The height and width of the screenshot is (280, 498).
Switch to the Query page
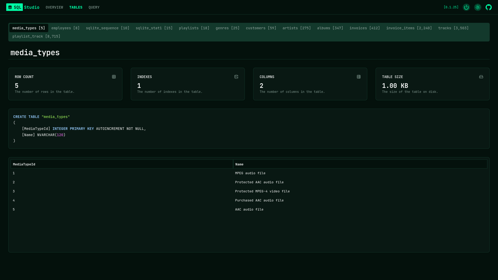click(94, 7)
